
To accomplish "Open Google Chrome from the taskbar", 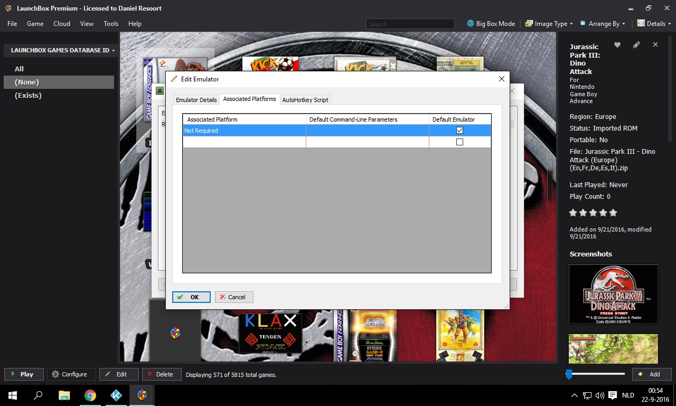I will [90, 395].
